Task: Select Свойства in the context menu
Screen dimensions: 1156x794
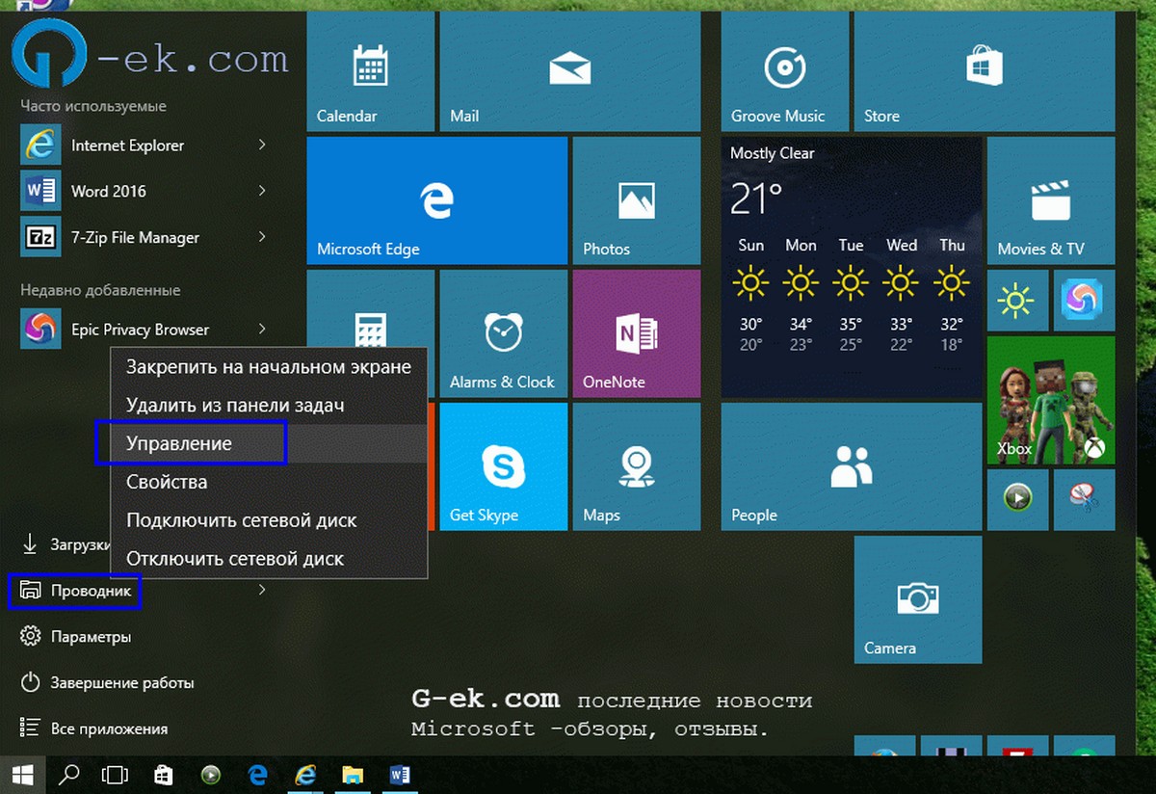Action: (269, 482)
